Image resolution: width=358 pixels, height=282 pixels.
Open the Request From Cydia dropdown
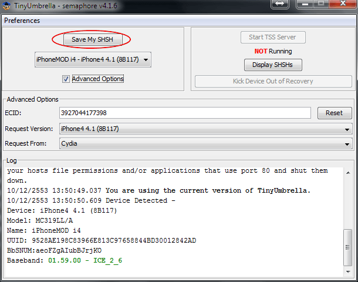click(205, 143)
